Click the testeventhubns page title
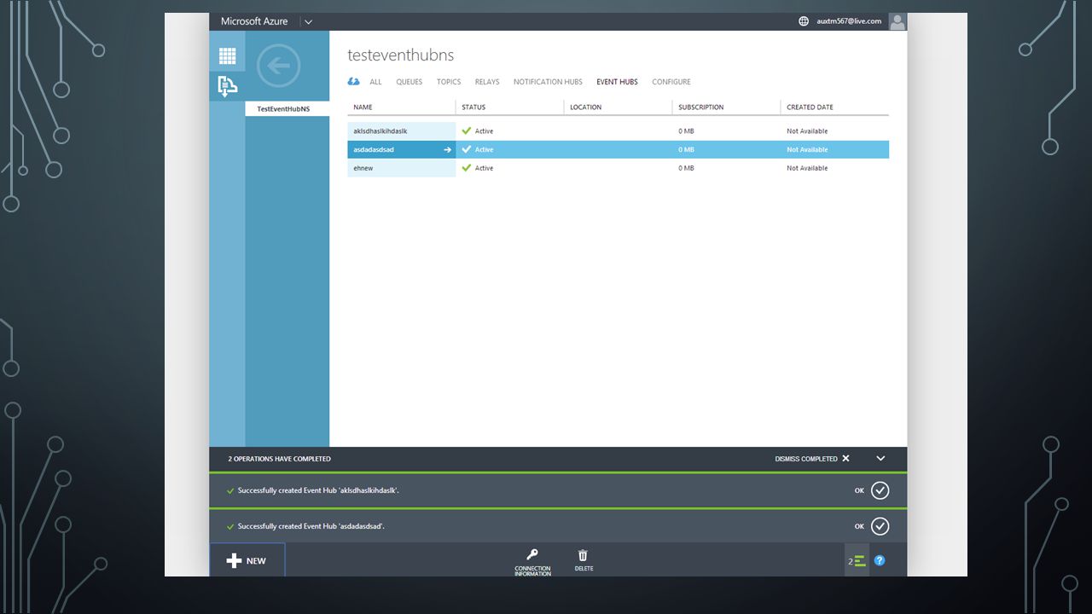 pyautogui.click(x=400, y=55)
